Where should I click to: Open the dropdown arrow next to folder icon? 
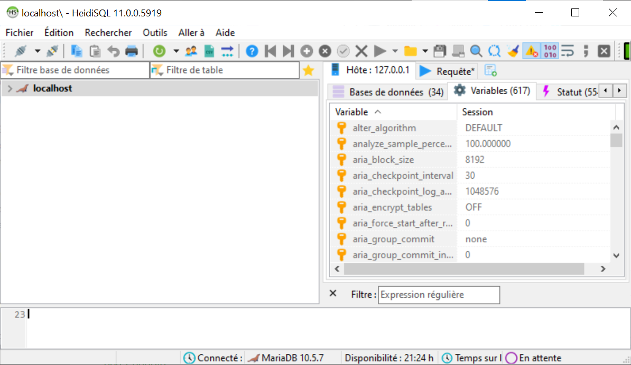point(425,51)
